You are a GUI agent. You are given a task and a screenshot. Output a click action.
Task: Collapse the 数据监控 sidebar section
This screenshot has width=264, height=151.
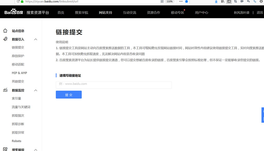coord(36,90)
